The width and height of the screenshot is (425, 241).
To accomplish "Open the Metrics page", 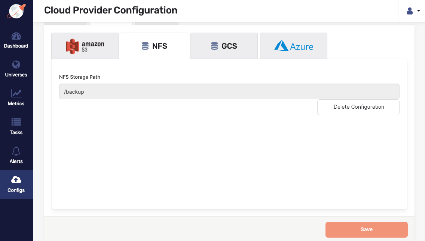I will (x=16, y=97).
